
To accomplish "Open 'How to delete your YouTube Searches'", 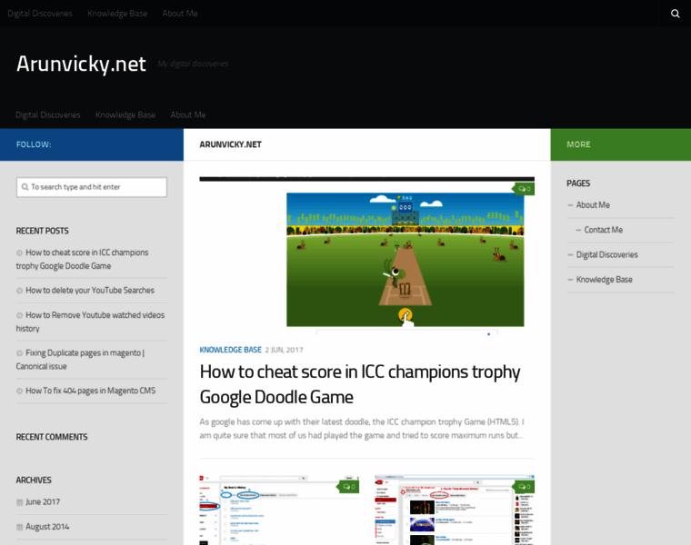I will [90, 290].
